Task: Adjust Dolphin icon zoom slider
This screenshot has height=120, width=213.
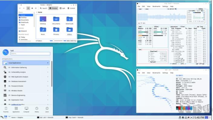Action: 56,41
